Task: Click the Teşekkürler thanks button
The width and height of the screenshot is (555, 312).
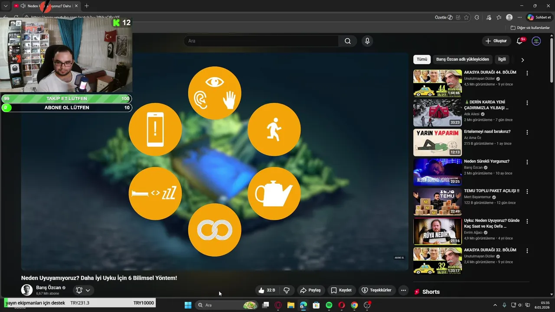Action: click(376, 290)
